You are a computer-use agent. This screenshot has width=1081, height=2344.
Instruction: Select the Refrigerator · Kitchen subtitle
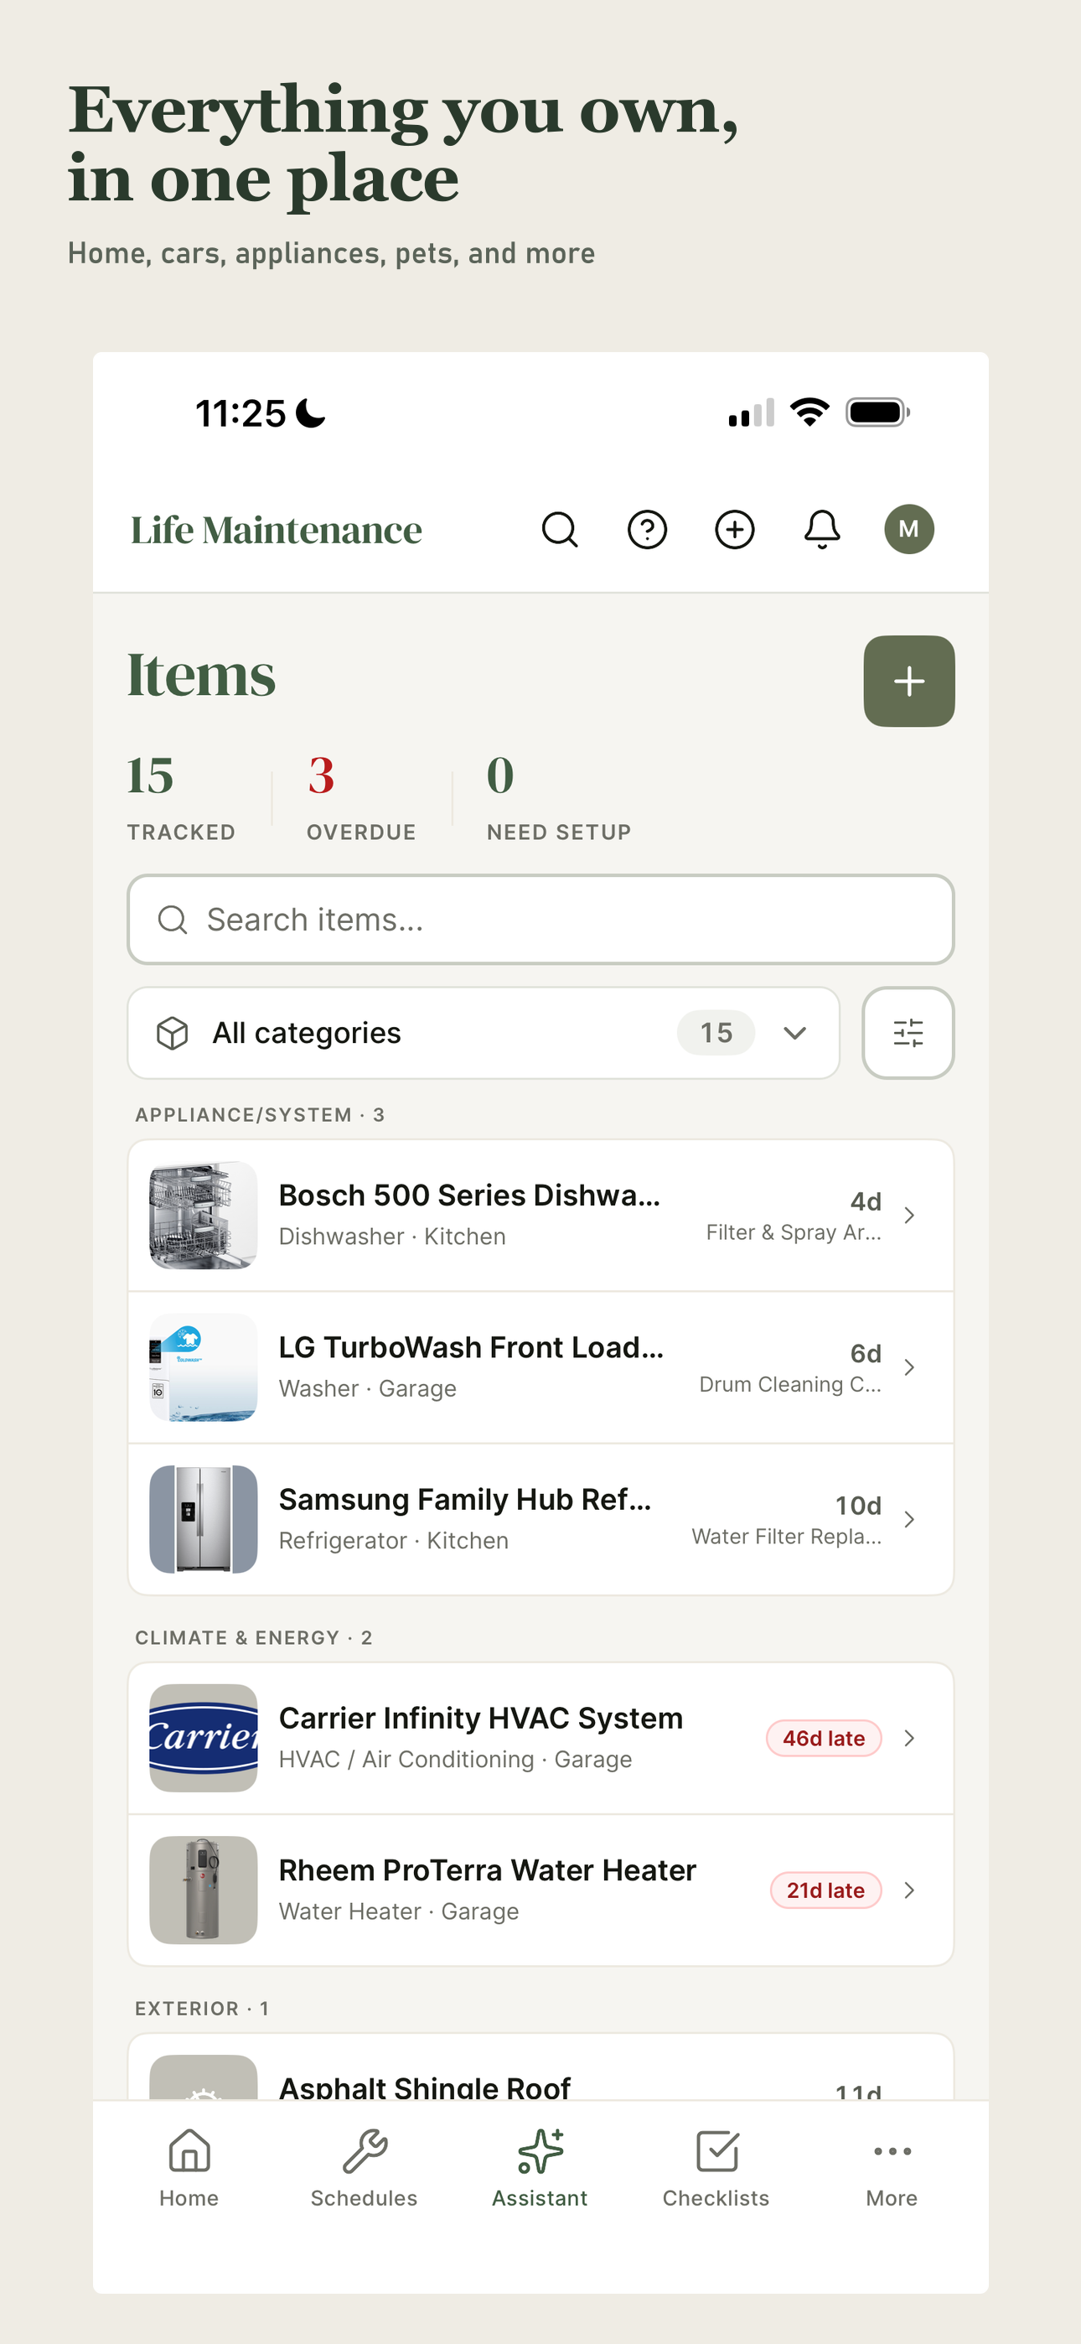click(393, 1541)
